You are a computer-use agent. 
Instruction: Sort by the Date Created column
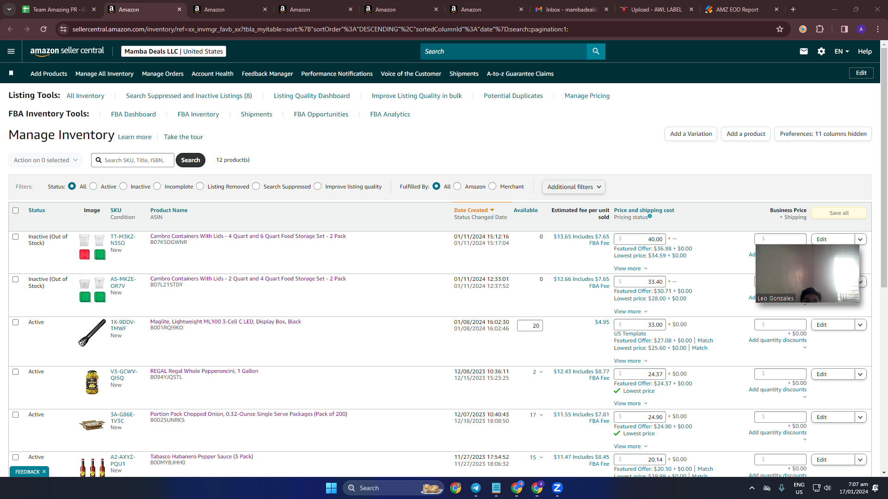(x=474, y=210)
